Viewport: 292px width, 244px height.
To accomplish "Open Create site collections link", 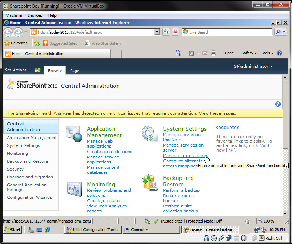I will [x=110, y=152].
